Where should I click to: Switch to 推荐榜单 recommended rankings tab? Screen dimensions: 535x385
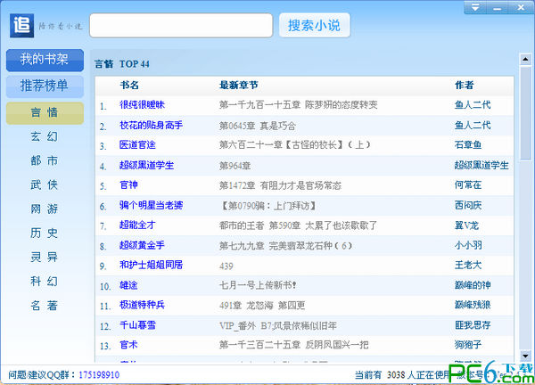45,86
